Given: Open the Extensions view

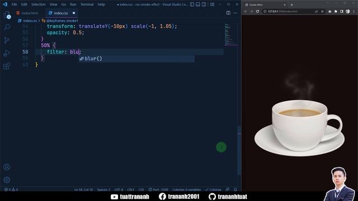Looking at the screenshot, I should tap(7, 66).
